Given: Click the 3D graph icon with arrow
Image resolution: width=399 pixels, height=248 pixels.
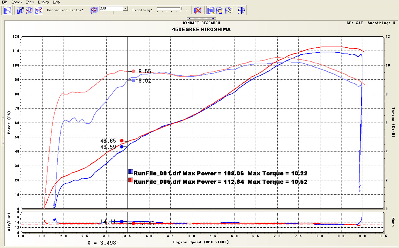Looking at the screenshot, I should (20, 10).
